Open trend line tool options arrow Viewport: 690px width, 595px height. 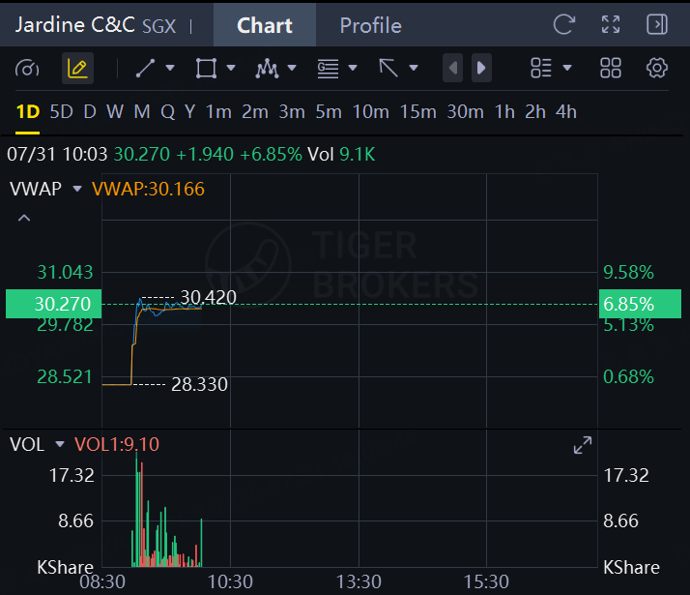170,68
